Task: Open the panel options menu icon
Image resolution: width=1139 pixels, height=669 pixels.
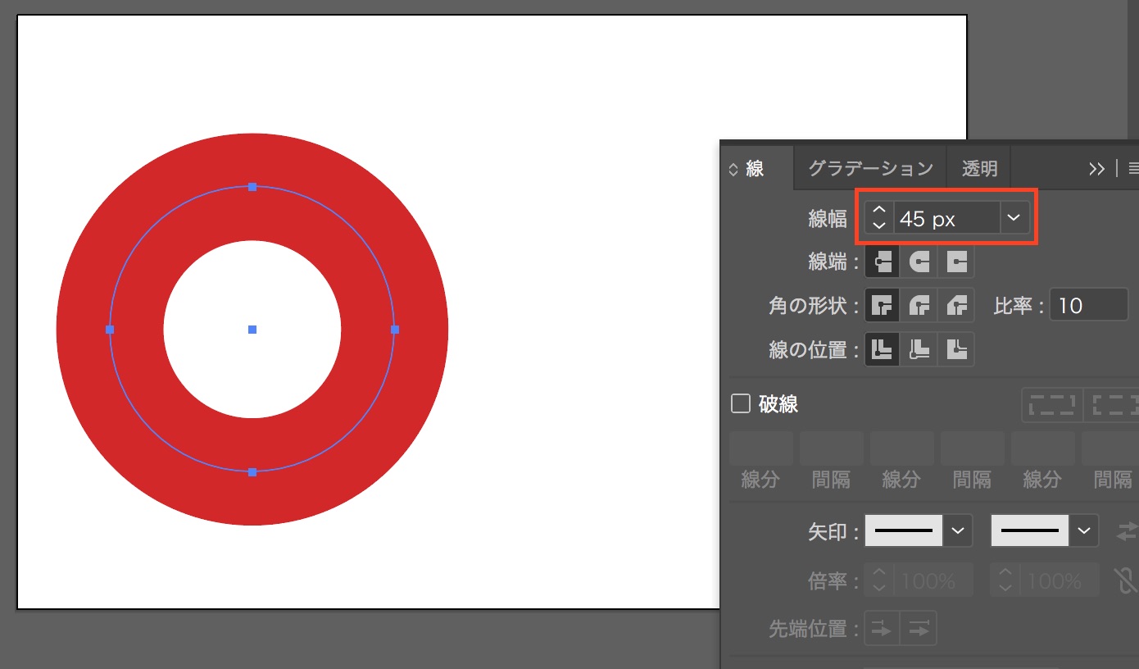Action: click(x=1132, y=168)
